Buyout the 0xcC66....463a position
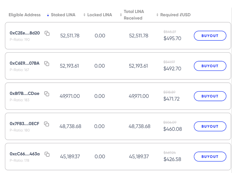 click(210, 156)
